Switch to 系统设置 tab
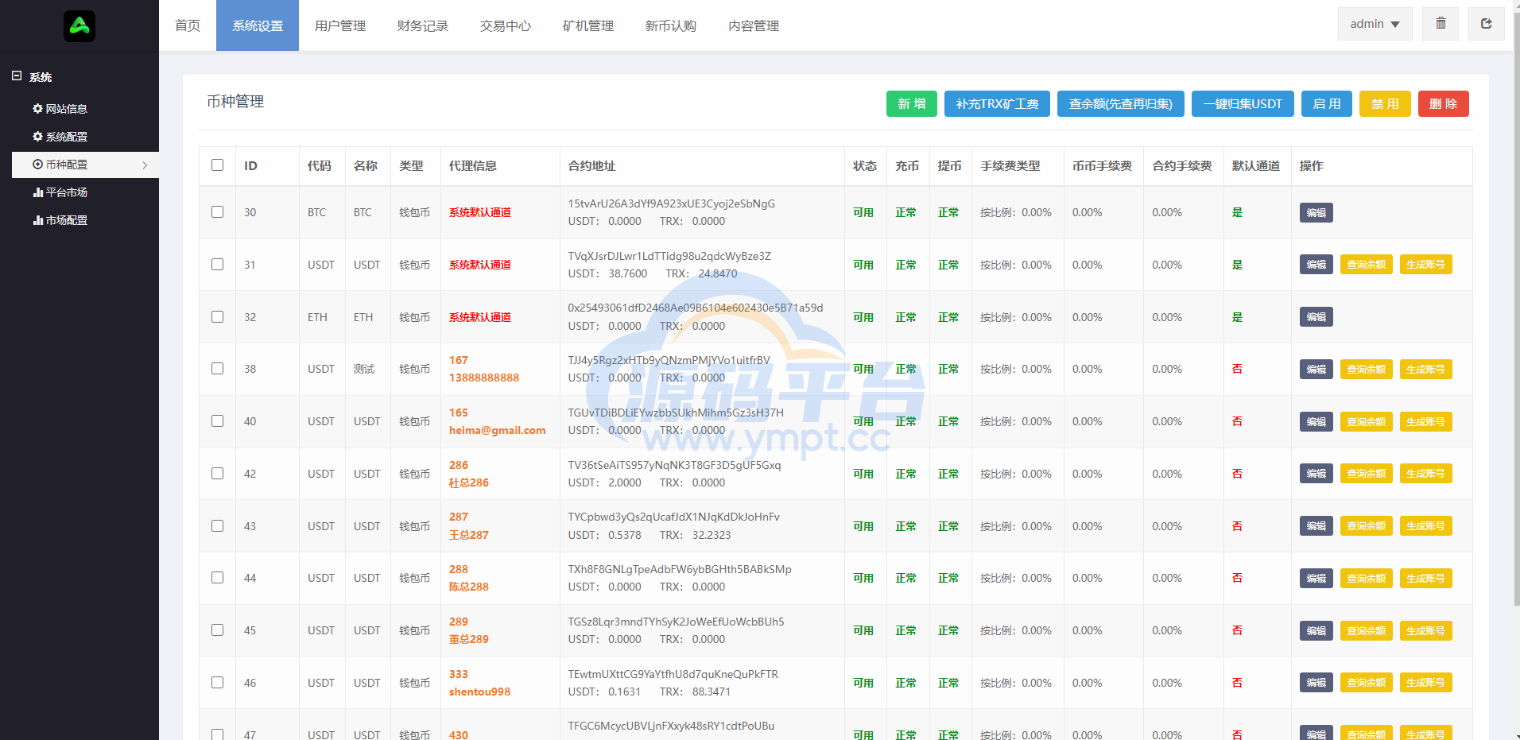 coord(258,25)
